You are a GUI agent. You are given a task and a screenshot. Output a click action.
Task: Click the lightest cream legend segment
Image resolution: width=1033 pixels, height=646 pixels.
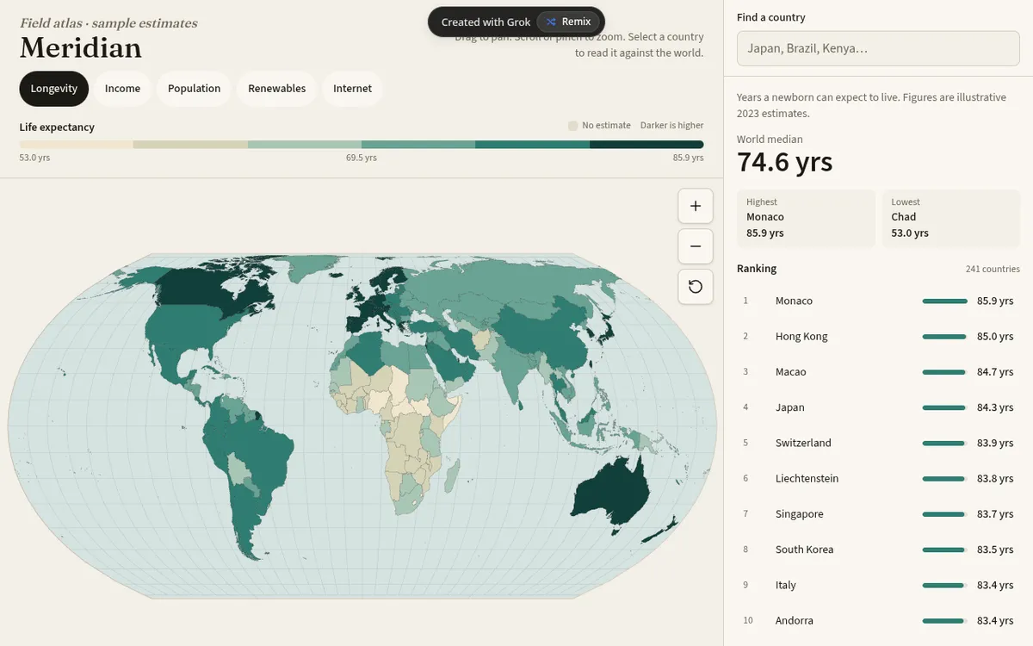click(77, 145)
